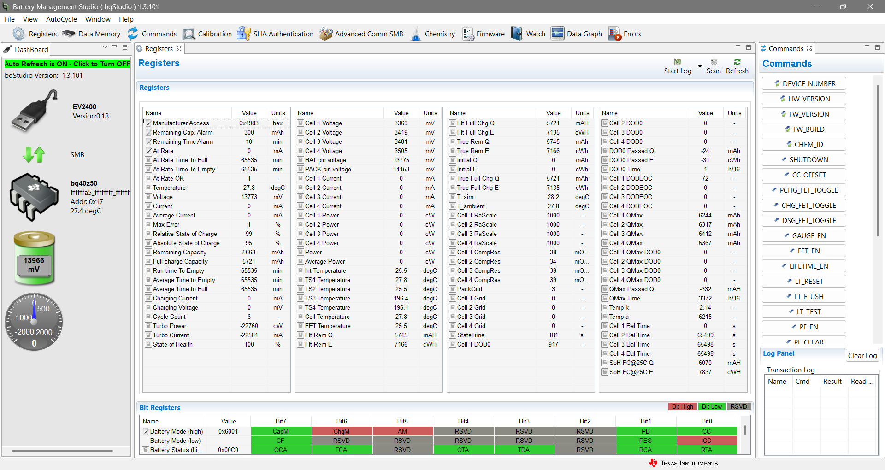
Task: Click the Battery Mode (high) pencil icon
Action: [146, 431]
